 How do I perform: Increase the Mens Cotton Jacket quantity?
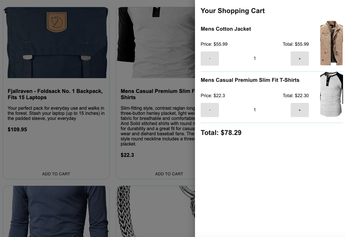pyautogui.click(x=299, y=58)
